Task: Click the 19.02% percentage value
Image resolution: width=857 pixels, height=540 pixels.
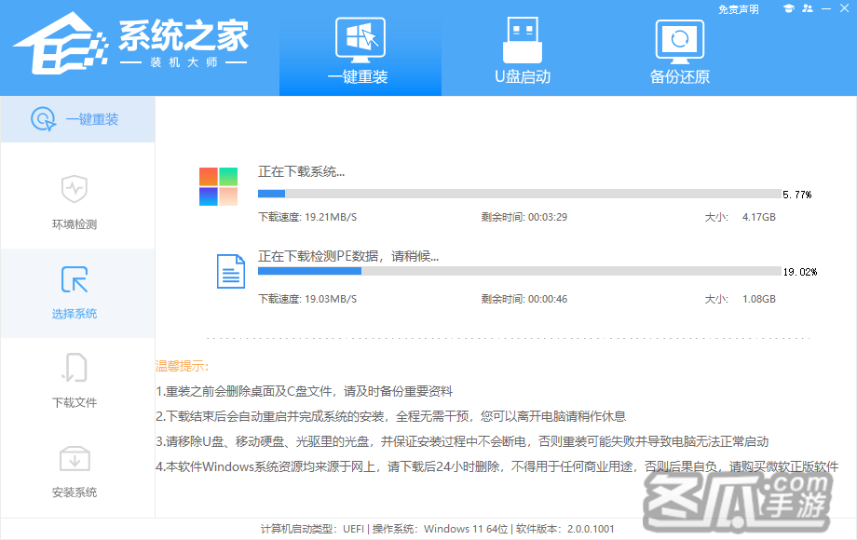Action: pos(799,272)
